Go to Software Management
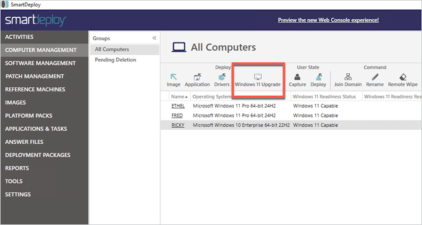This screenshot has width=422, height=225. [44, 63]
